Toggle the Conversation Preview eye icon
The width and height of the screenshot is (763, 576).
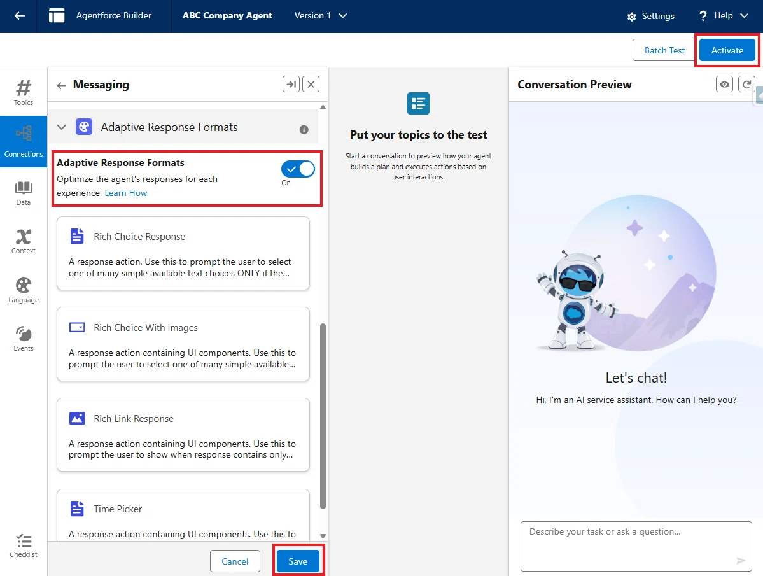point(724,84)
